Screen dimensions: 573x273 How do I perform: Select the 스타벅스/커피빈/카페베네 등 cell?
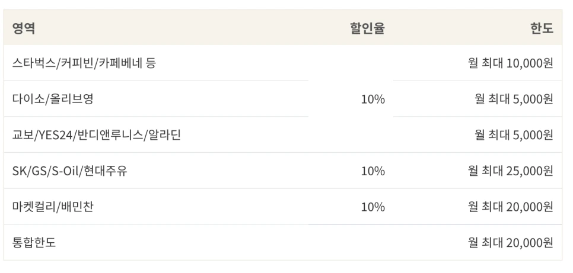[84, 63]
